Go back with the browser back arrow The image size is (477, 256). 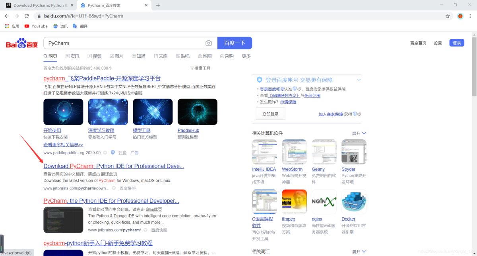coord(6,16)
